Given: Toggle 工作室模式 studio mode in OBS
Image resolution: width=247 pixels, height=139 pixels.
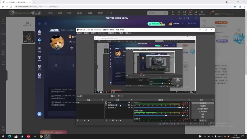Looking at the screenshot, I should (x=203, y=112).
